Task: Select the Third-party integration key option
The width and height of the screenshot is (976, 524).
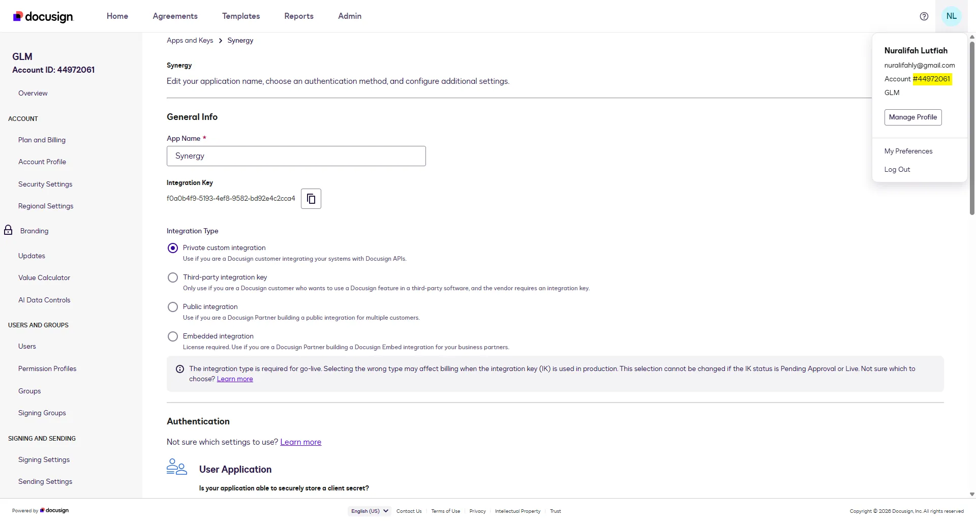Action: tap(172, 277)
